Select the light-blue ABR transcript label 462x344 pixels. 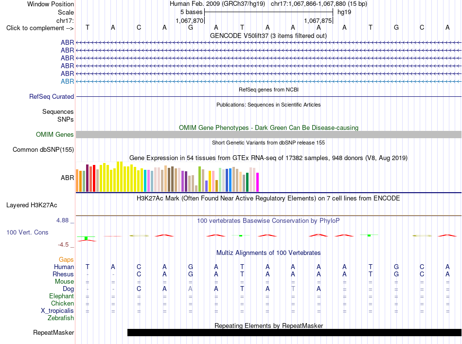coord(67,81)
